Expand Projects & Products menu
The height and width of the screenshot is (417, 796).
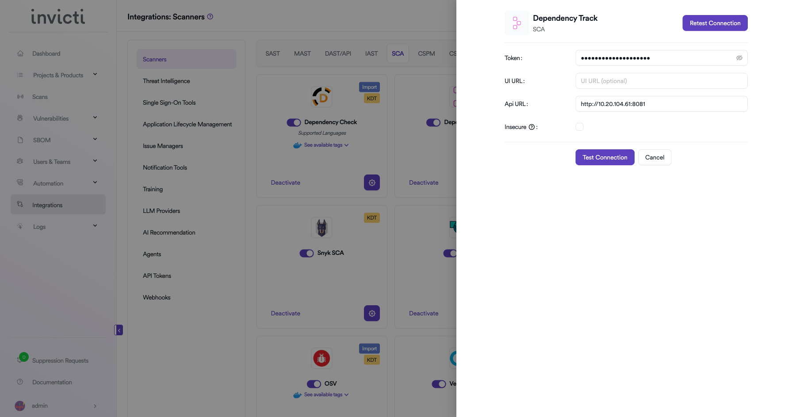pos(95,75)
